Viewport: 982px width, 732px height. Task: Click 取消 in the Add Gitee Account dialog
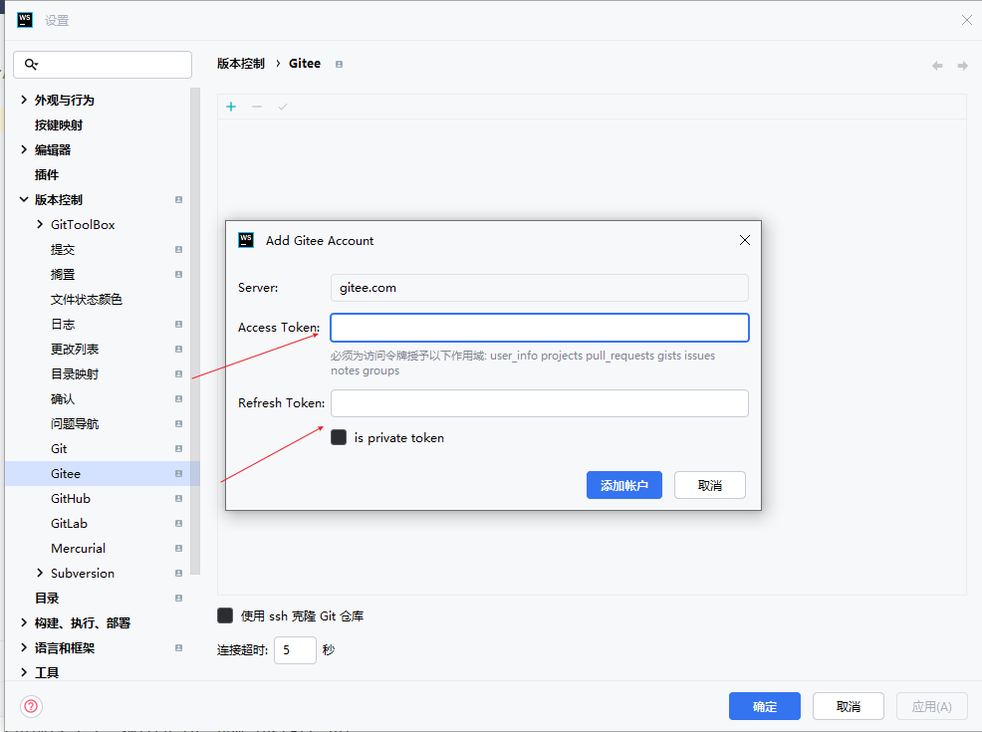[709, 485]
